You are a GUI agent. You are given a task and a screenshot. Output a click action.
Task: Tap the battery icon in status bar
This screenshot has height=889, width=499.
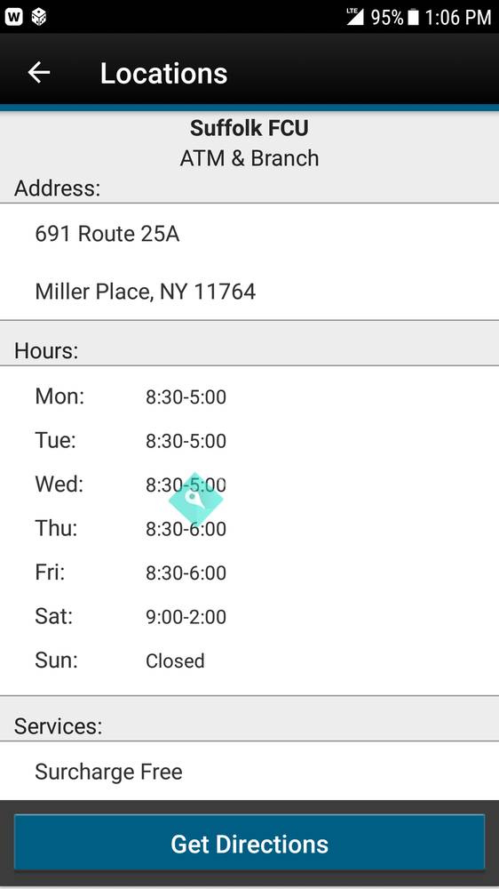tap(414, 17)
